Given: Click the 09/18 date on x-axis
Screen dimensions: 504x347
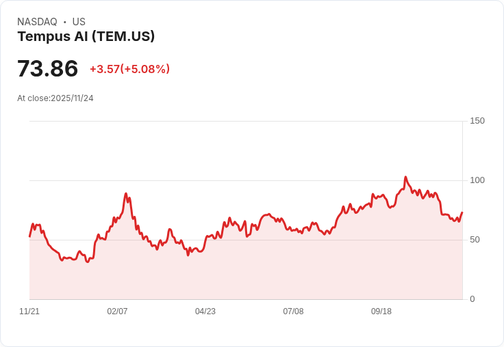Looking at the screenshot, I should [381, 311].
